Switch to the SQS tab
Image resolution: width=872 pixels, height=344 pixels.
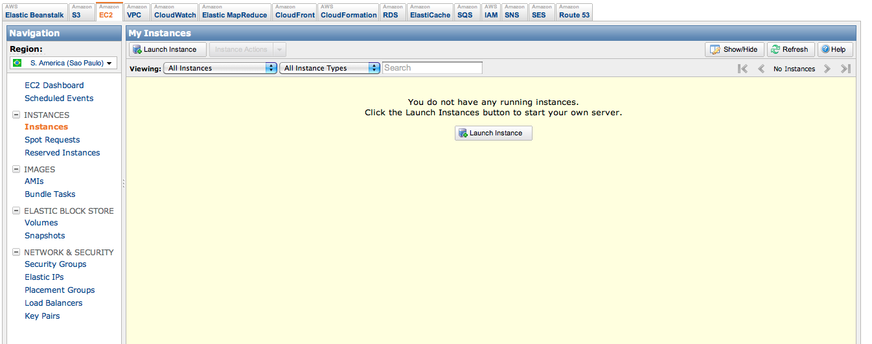(467, 12)
